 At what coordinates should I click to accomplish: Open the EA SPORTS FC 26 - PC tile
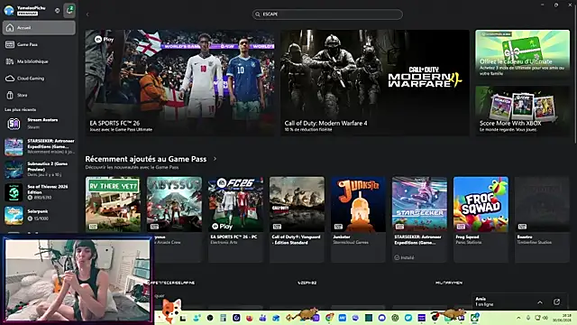coord(236,219)
